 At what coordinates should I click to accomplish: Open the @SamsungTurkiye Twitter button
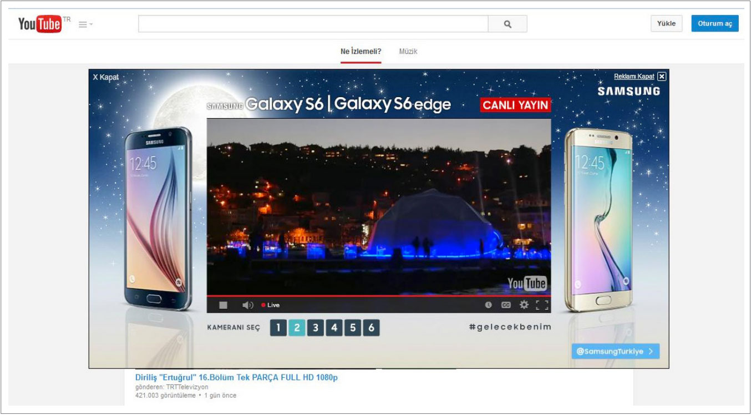616,351
